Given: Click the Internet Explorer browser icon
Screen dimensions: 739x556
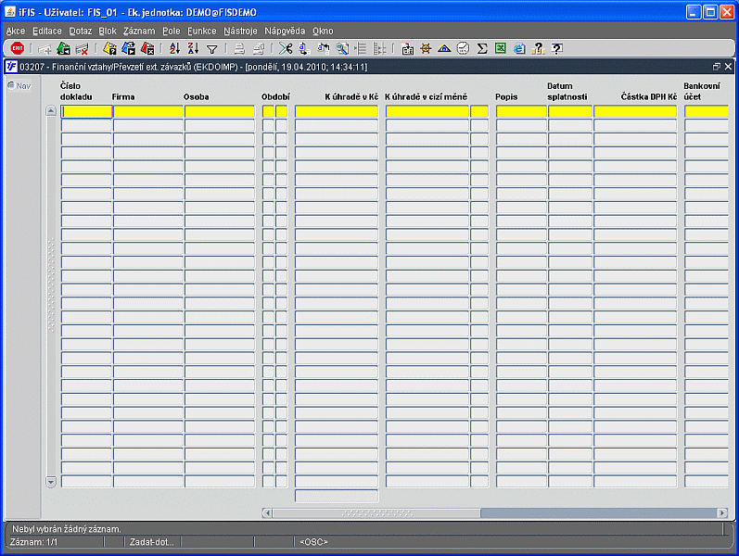Looking at the screenshot, I should (519, 48).
